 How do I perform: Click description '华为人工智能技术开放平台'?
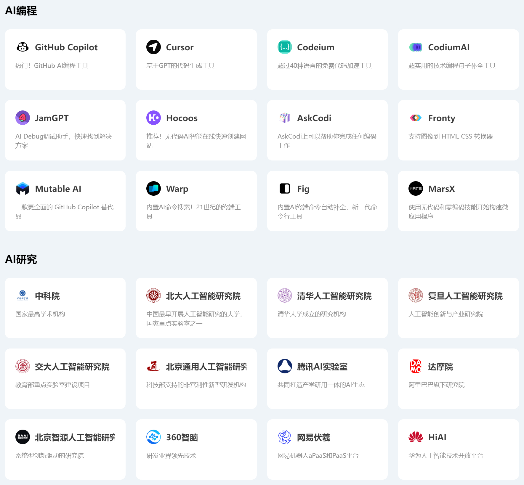tap(446, 456)
